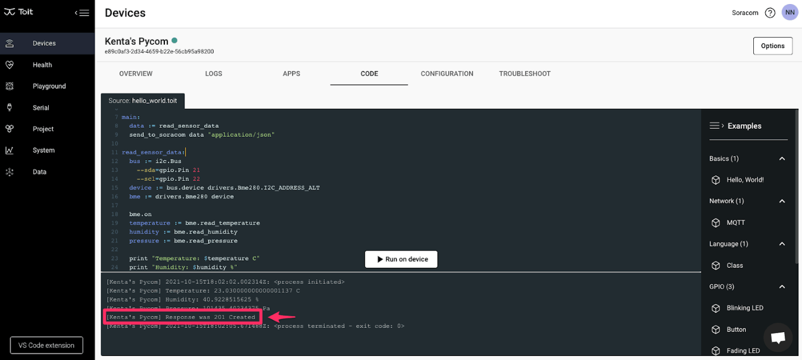
Task: Collapse the GPIO (3) section
Action: coord(782,287)
